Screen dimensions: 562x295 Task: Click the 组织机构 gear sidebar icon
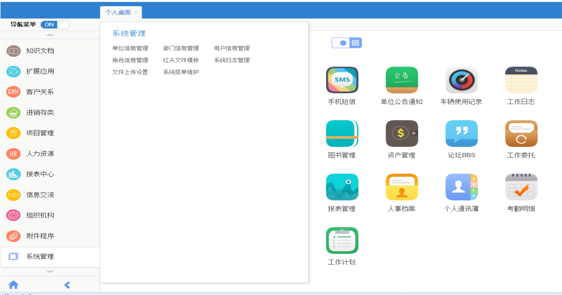tap(14, 215)
